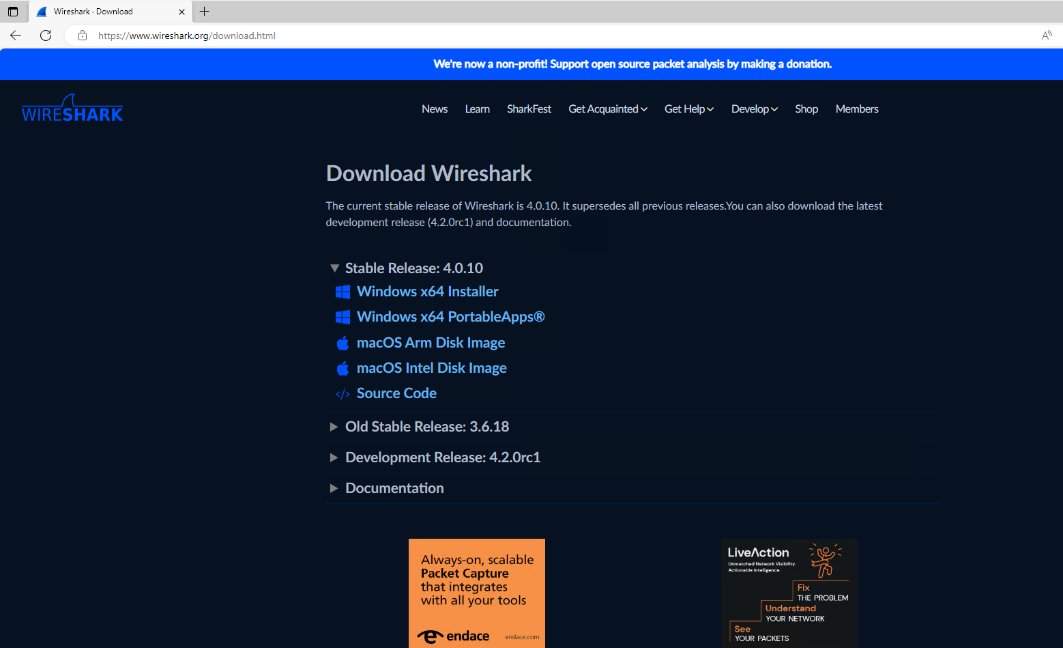The width and height of the screenshot is (1063, 648).
Task: Download via the Windows x64 Installer link
Action: [427, 292]
